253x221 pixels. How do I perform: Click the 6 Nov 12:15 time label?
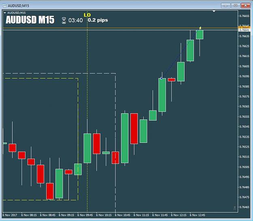click(179, 215)
